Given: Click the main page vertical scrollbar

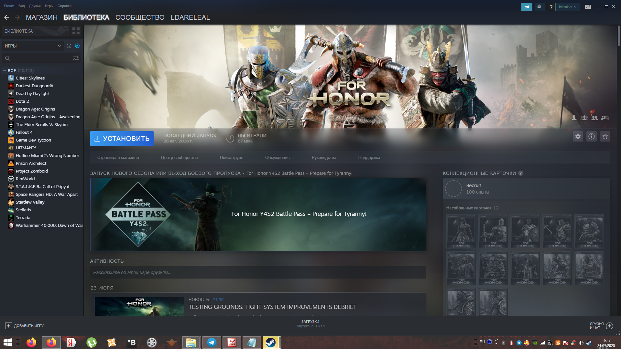Looking at the screenshot, I should click(x=618, y=36).
